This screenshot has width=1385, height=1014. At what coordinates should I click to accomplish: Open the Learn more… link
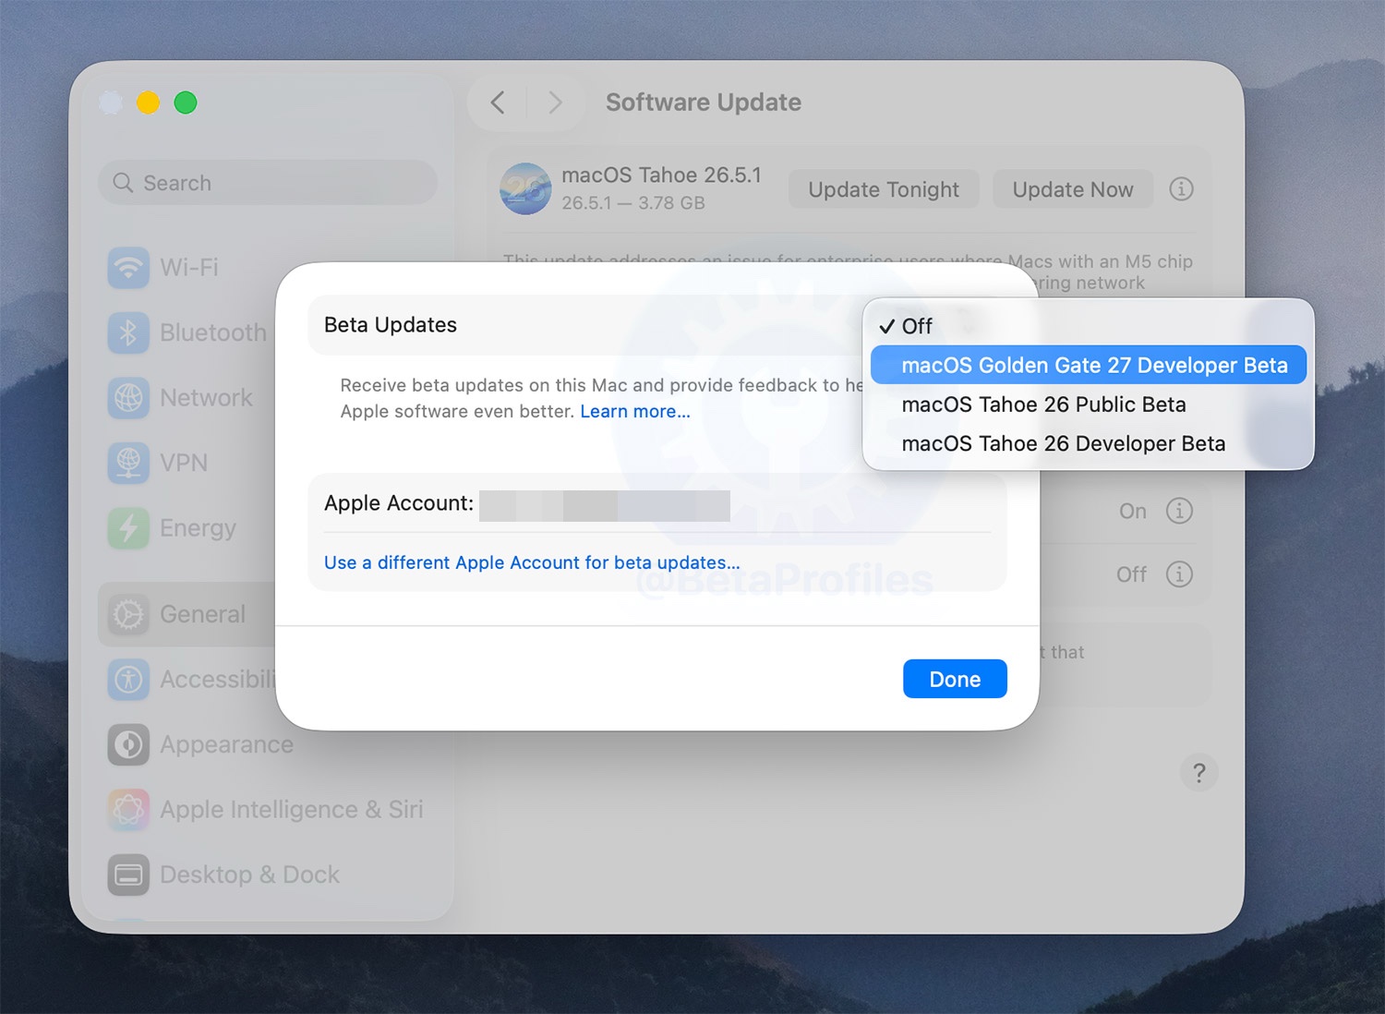635,411
